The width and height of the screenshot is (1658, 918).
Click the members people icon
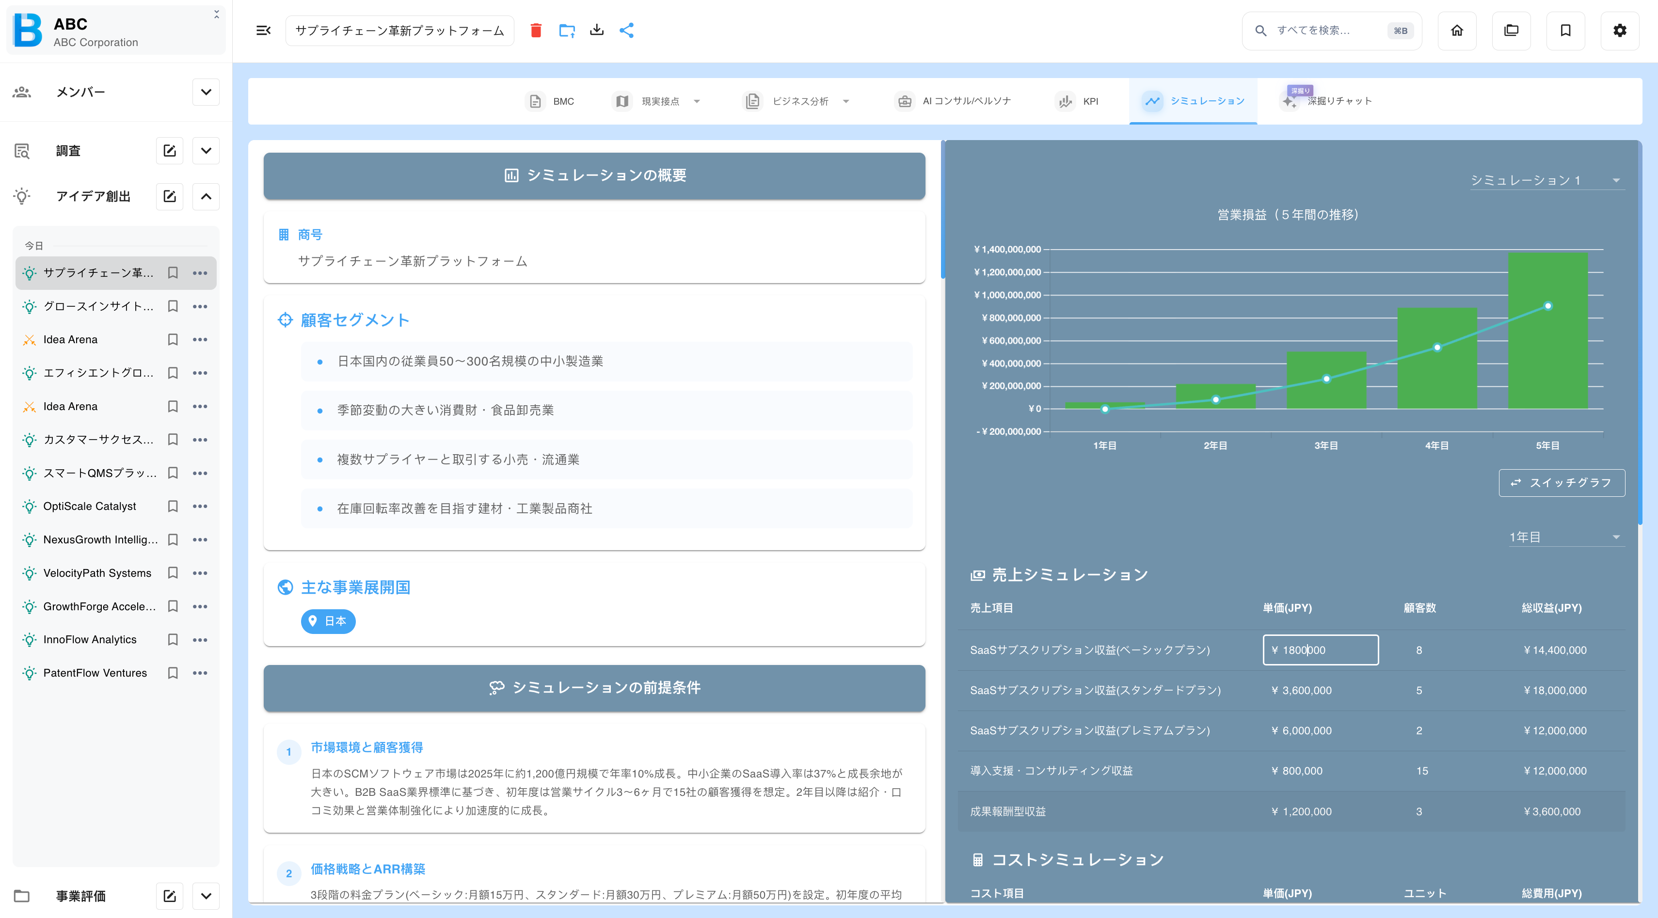click(x=22, y=92)
